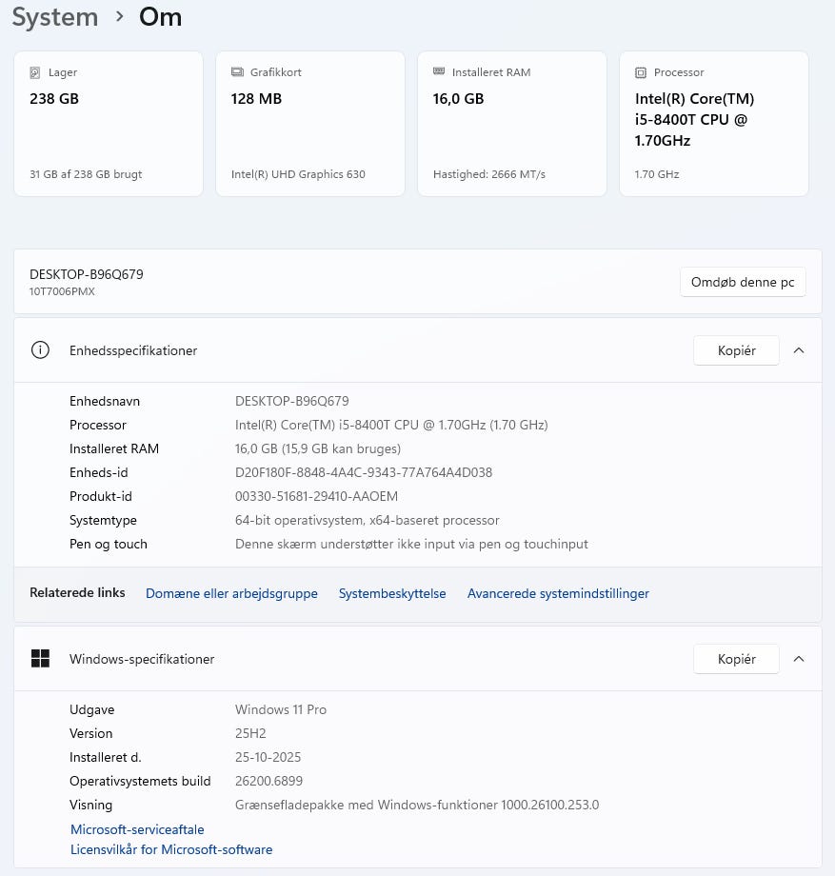Click the Windows logo beside Windows-specifikationer
The width and height of the screenshot is (835, 876).
40,659
